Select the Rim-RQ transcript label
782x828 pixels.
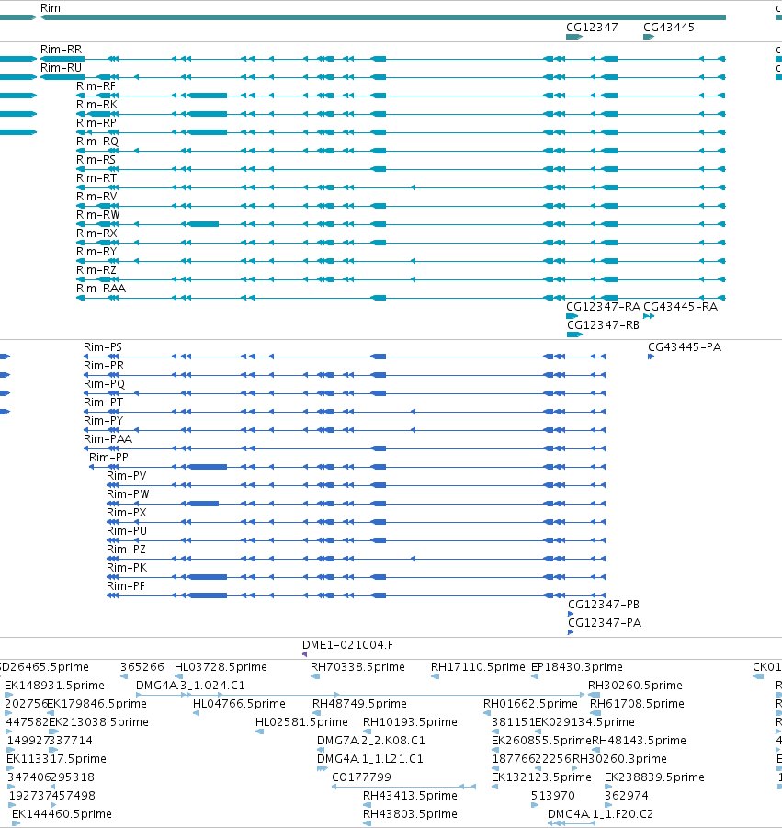point(97,141)
